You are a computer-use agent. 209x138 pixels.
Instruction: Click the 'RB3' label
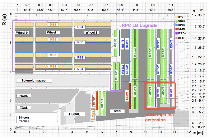80,42
